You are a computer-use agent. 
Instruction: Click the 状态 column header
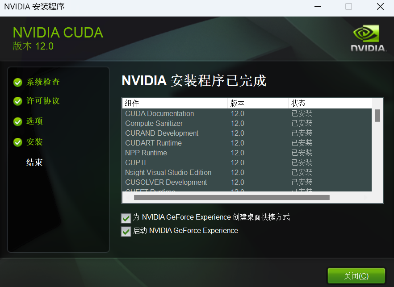pyautogui.click(x=330, y=103)
